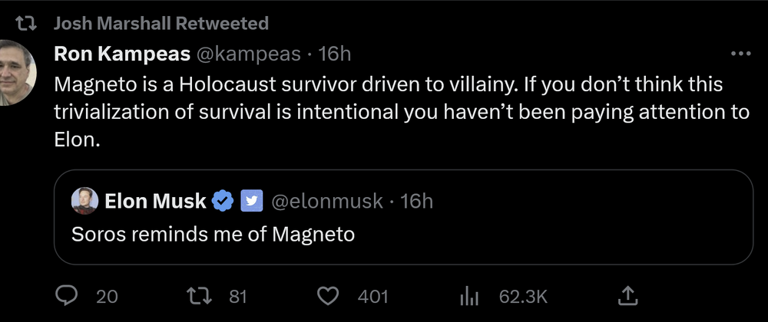768x322 pixels.
Task: Click Elon Musk's blue verified badge
Action: click(x=223, y=201)
